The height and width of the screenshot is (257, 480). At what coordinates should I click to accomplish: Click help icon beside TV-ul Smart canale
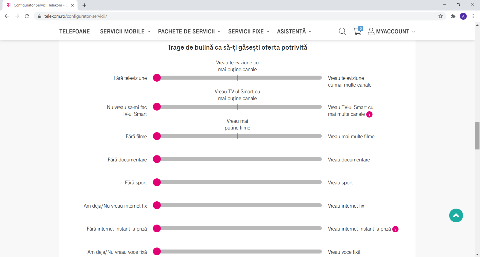pos(369,114)
